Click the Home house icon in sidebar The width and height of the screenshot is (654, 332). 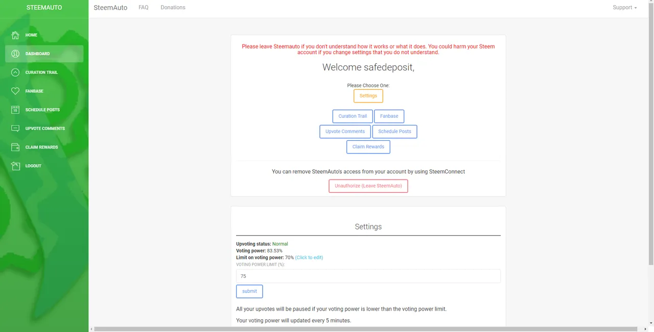click(15, 35)
